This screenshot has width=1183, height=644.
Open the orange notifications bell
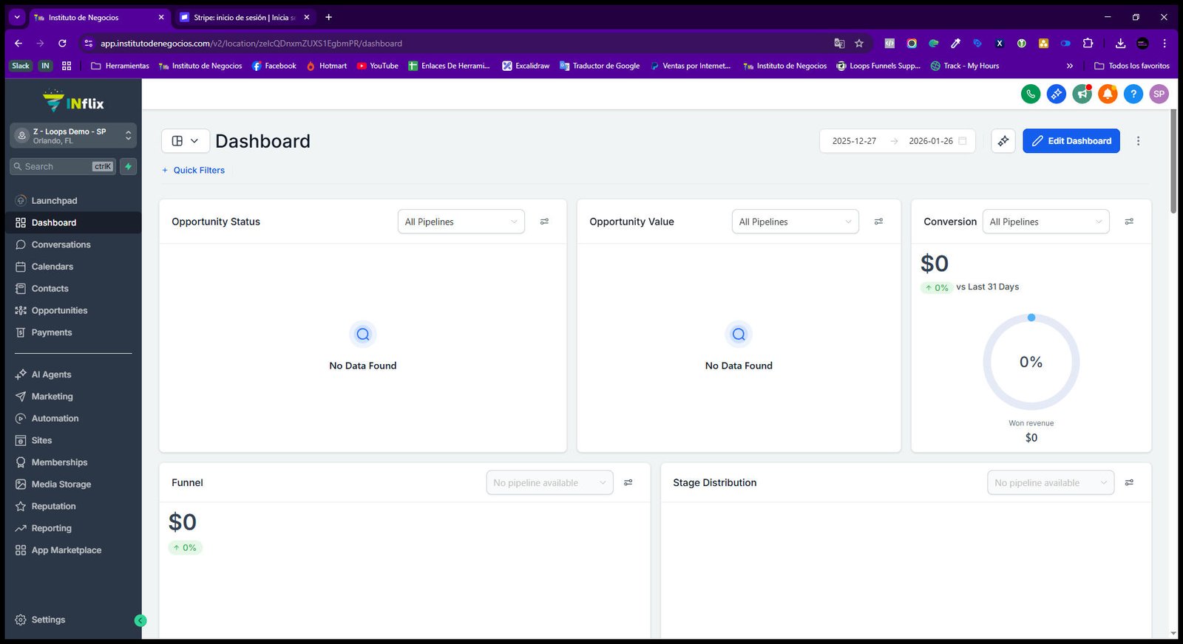click(1108, 94)
